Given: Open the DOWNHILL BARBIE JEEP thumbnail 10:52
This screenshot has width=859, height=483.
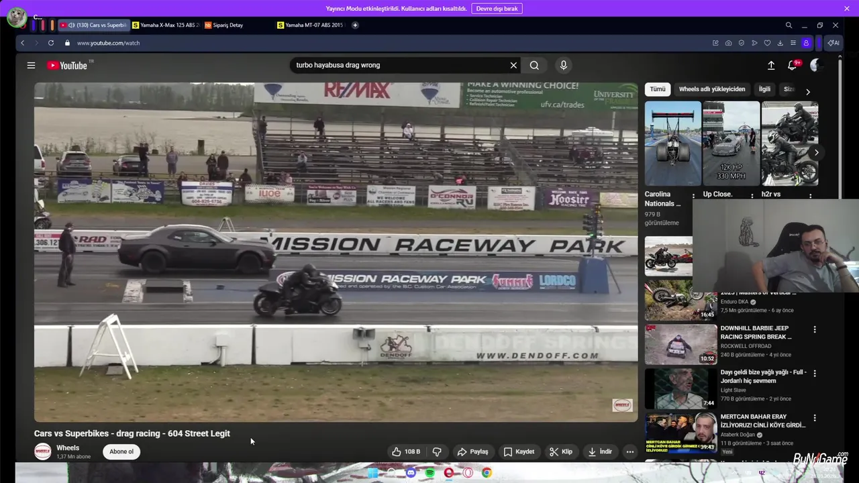Looking at the screenshot, I should point(680,344).
